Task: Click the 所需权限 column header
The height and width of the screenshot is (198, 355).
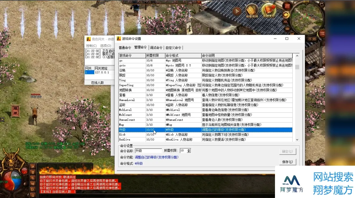Action: [155, 56]
